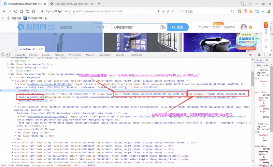Activate the DevTools inspect element picker
273x167 pixels.
pos(3,55)
